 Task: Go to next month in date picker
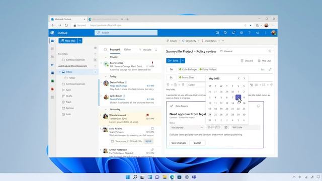click(x=244, y=78)
